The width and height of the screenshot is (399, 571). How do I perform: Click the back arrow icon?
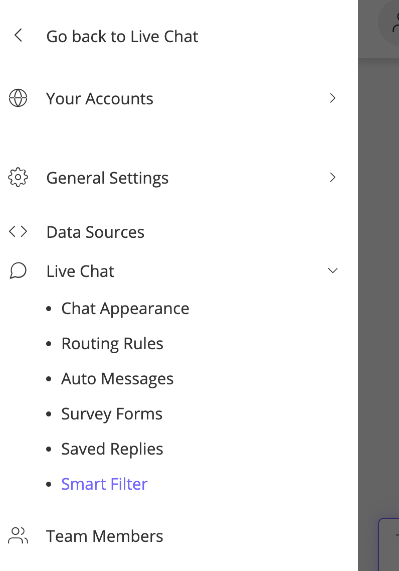pyautogui.click(x=19, y=36)
